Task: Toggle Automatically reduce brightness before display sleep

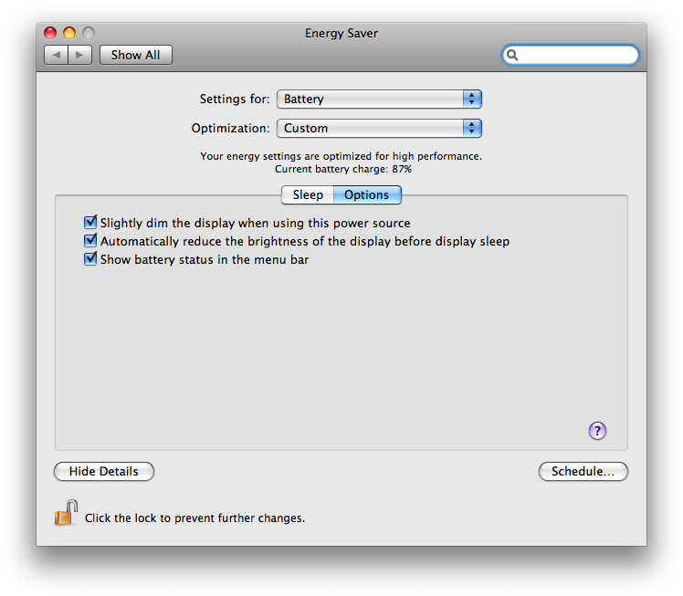Action: (90, 240)
